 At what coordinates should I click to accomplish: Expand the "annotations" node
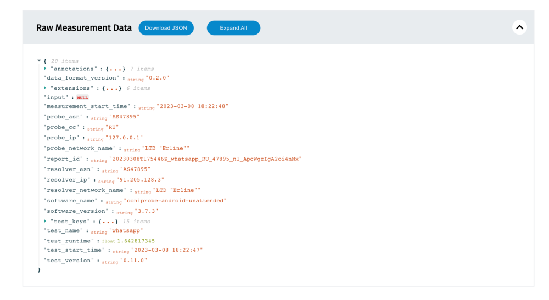[45, 69]
